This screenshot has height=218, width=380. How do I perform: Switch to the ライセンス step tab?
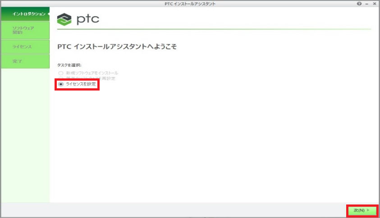click(25, 46)
